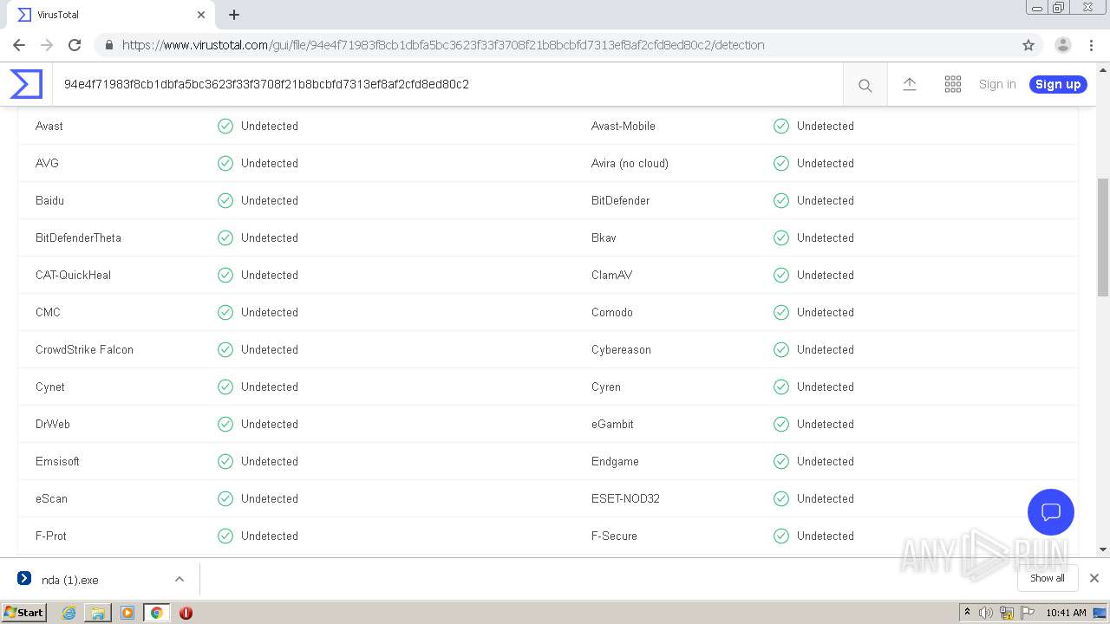Click CAT-QuickHeal engine name
1110x624 pixels.
73,275
